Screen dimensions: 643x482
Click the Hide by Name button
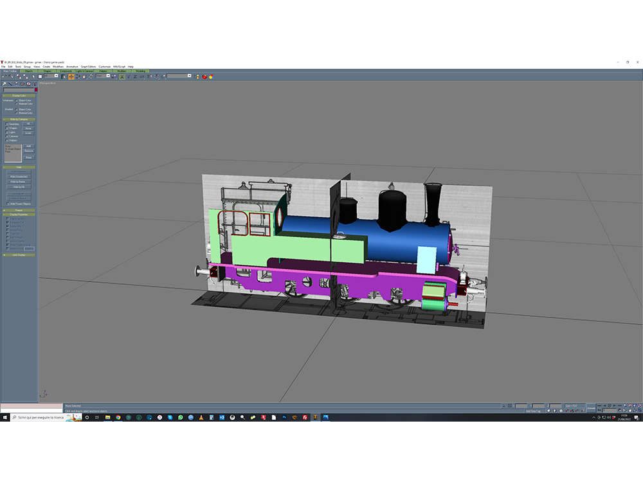(19, 182)
